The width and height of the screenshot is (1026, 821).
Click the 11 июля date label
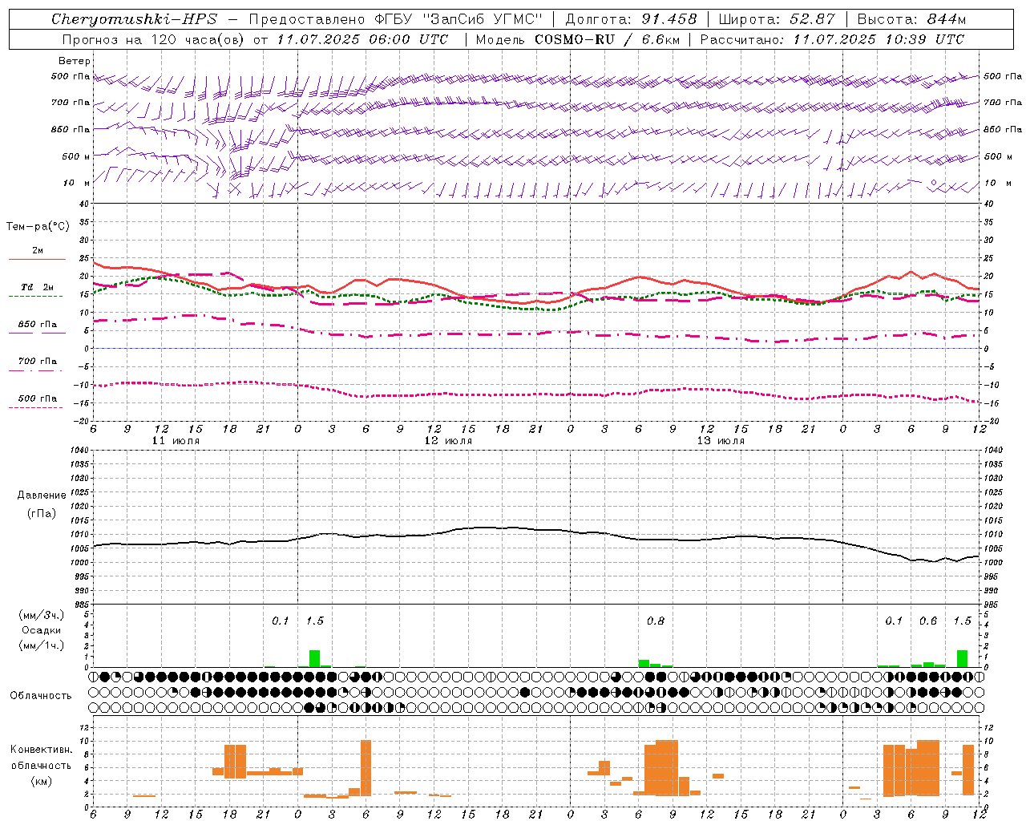176,441
